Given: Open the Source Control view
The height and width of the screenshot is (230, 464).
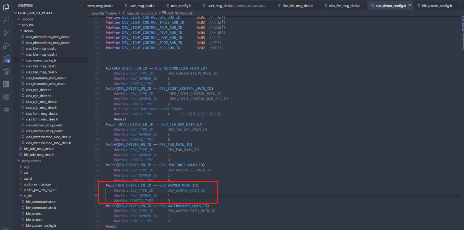Looking at the screenshot, I should pyautogui.click(x=6, y=33).
